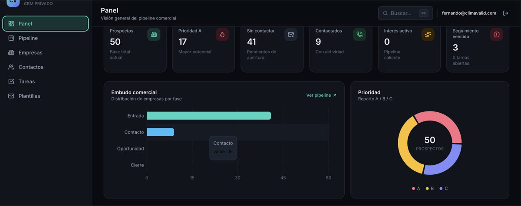This screenshot has width=521, height=206.
Task: Click the Sin contactar value 41
Action: coord(251,42)
